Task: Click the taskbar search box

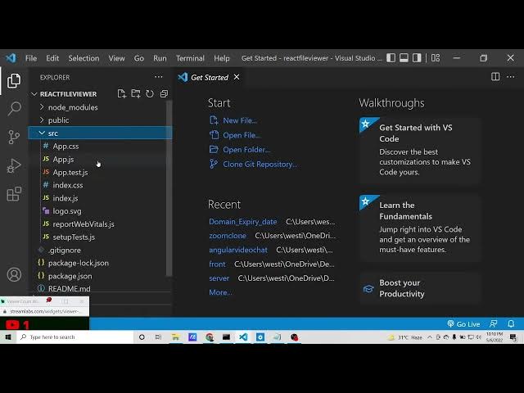Action: click(x=75, y=337)
